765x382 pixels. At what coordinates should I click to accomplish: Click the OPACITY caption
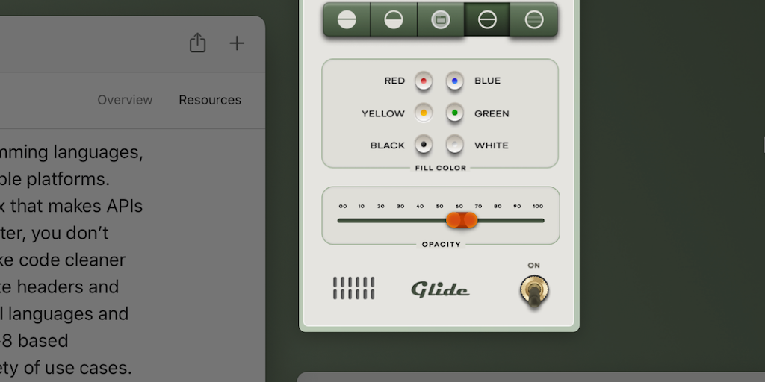pos(441,245)
